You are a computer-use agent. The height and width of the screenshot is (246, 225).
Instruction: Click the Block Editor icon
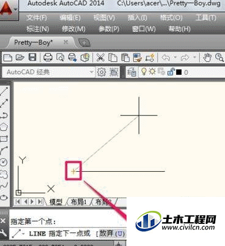150,58
